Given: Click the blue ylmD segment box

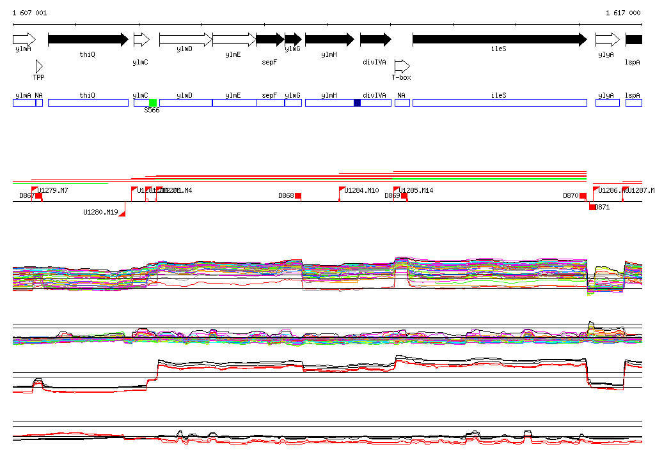Looking at the screenshot, I should coord(186,103).
